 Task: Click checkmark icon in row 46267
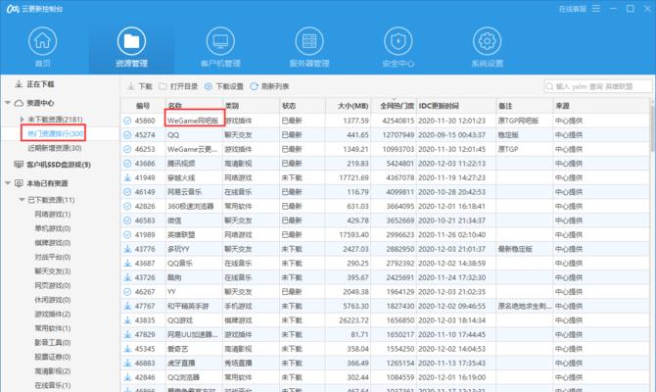pyautogui.click(x=127, y=291)
